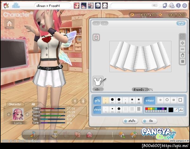This screenshot has height=149, width=190.
Task: Click the down arrow above the stats panel
Action: pyautogui.click(x=83, y=101)
